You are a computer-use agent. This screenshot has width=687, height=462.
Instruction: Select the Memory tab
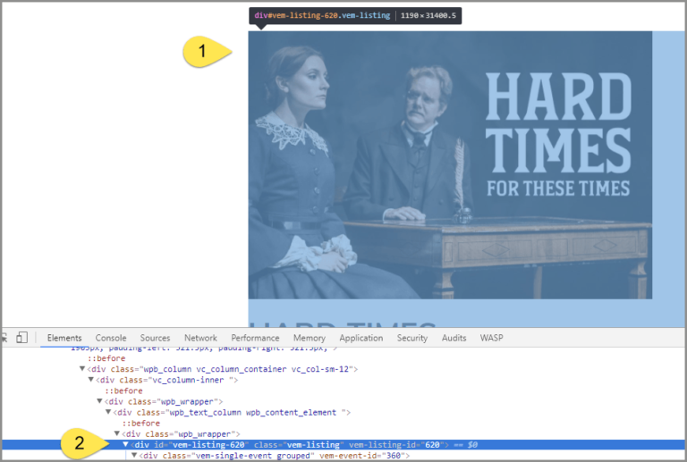pyautogui.click(x=309, y=338)
